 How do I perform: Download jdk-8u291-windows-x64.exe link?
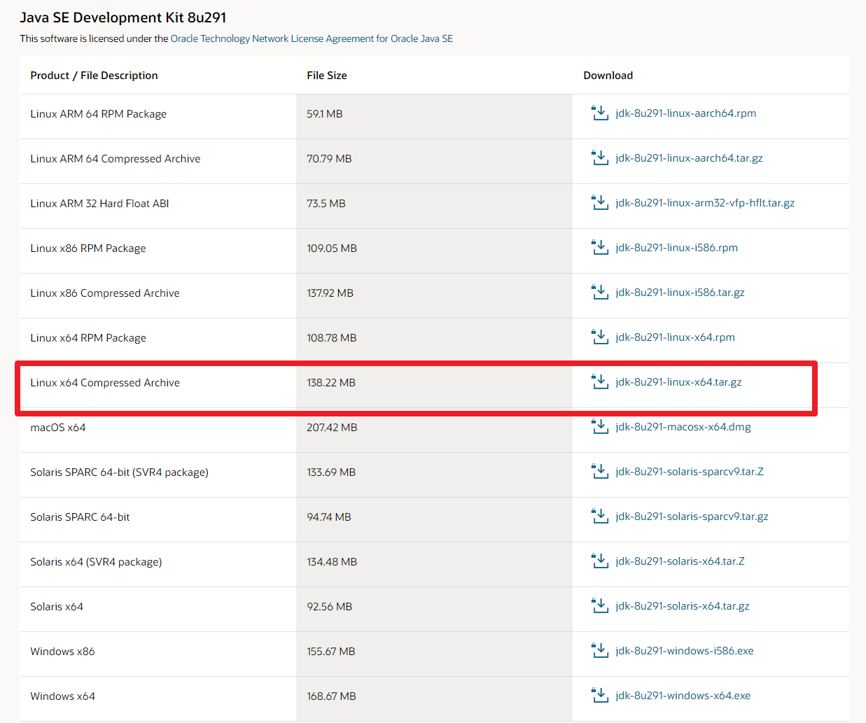tap(683, 696)
